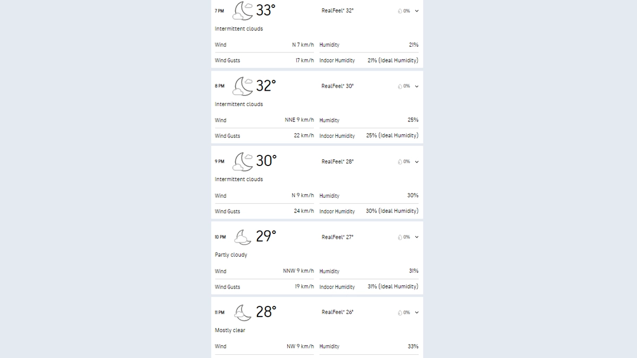Toggle the 11 PM forecast chevron

point(417,313)
